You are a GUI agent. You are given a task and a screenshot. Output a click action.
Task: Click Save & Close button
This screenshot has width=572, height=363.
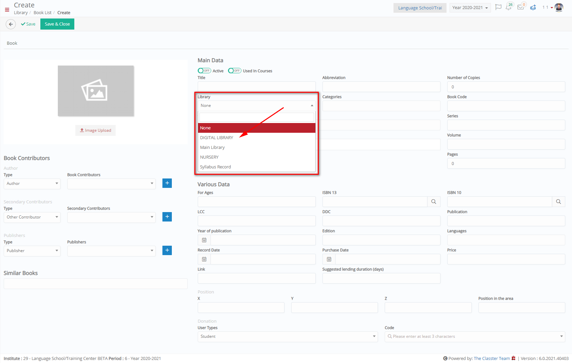click(57, 24)
